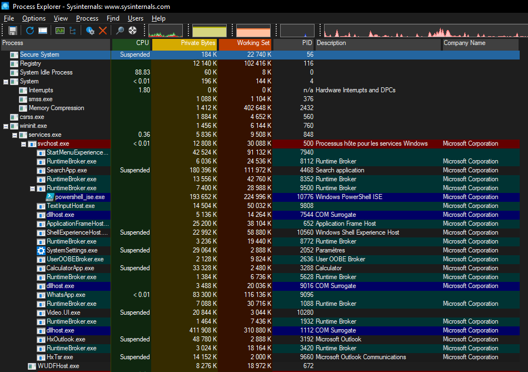This screenshot has height=372, width=528.
Task: Sort by the Description column header
Action: point(378,44)
